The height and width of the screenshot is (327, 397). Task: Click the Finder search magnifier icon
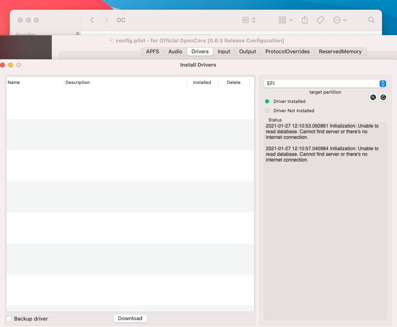click(371, 20)
